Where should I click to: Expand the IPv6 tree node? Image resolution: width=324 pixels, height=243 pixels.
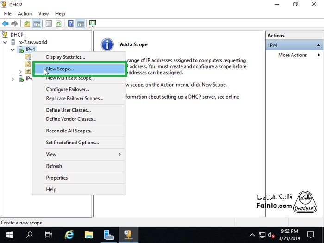[x=13, y=79]
